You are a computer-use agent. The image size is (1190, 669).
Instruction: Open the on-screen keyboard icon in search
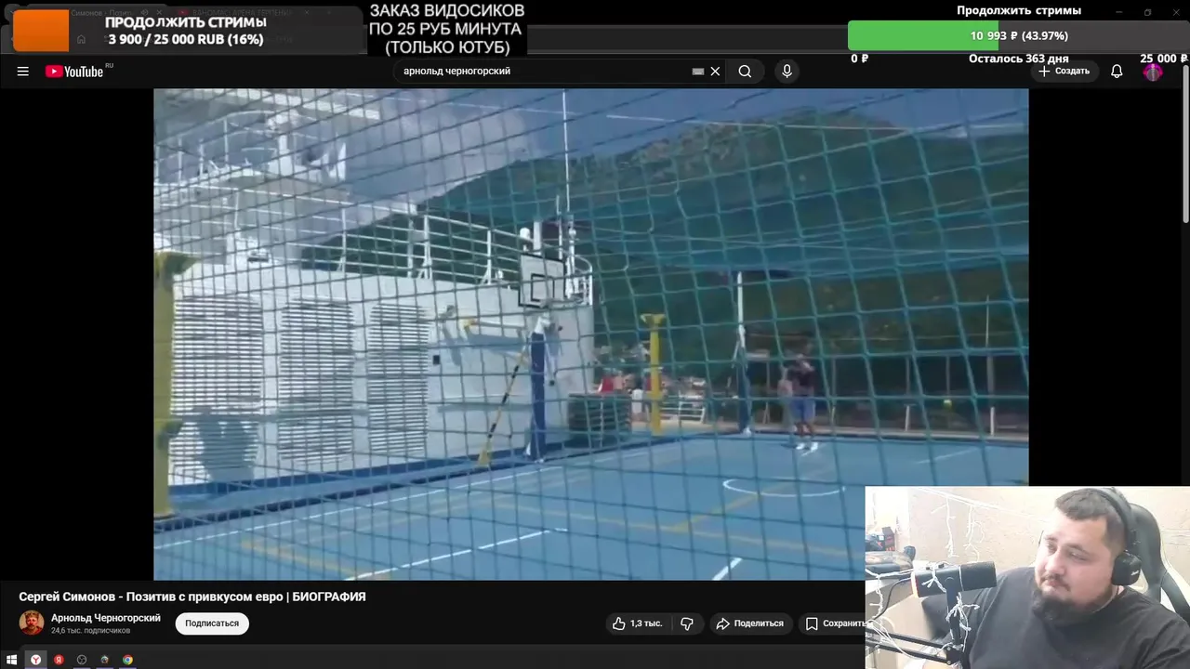tap(698, 72)
